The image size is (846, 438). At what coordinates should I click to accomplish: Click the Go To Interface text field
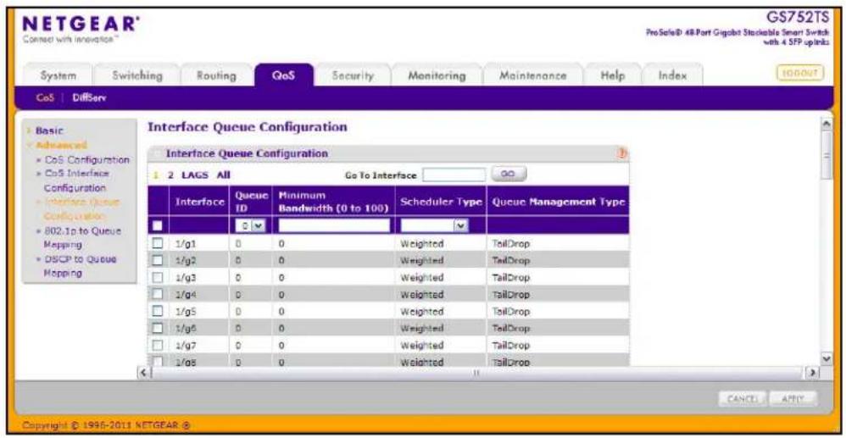[454, 175]
